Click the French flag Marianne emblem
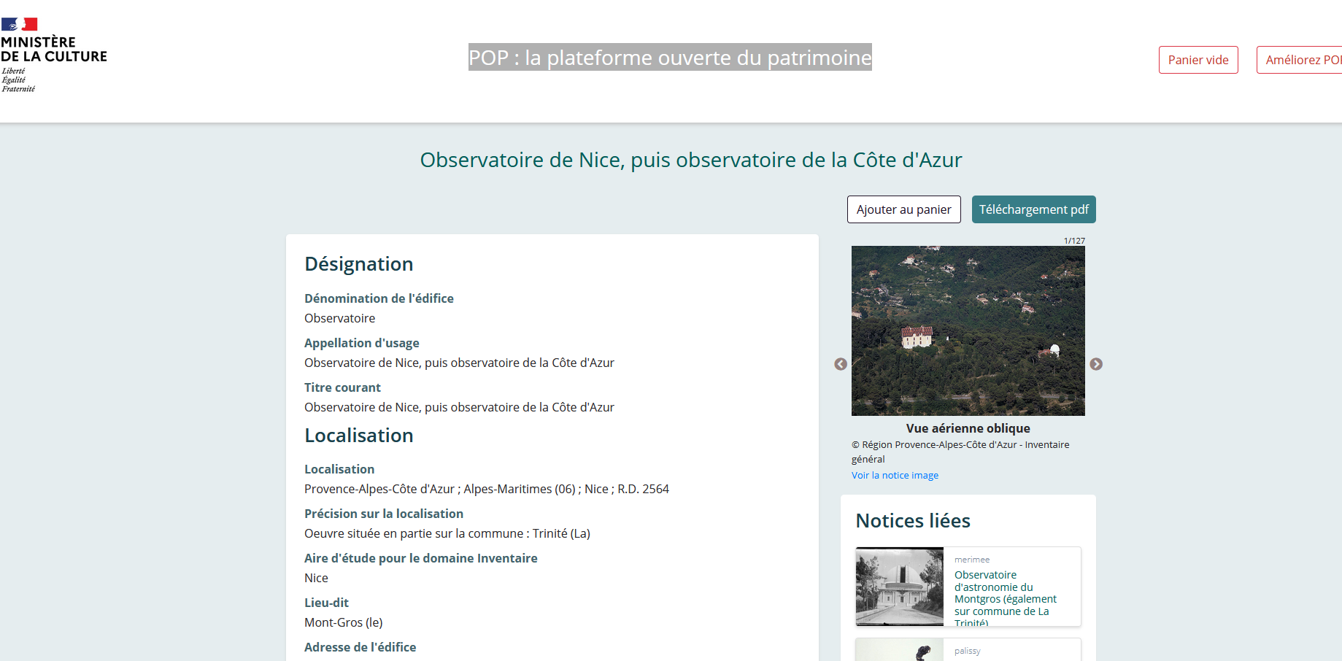Screen dimensions: 1342x661 click(x=20, y=24)
